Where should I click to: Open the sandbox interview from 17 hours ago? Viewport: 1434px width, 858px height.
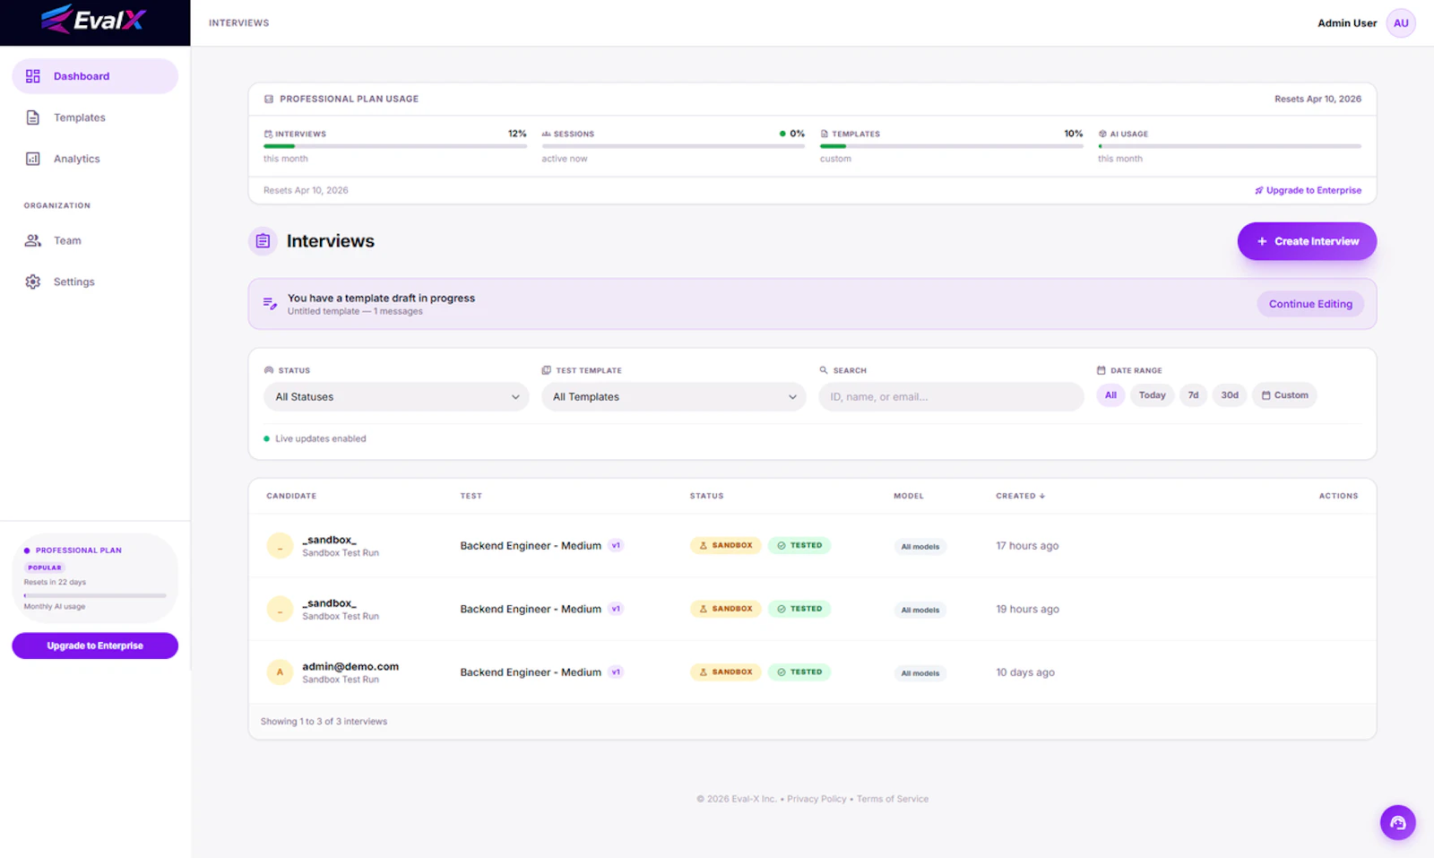click(812, 546)
